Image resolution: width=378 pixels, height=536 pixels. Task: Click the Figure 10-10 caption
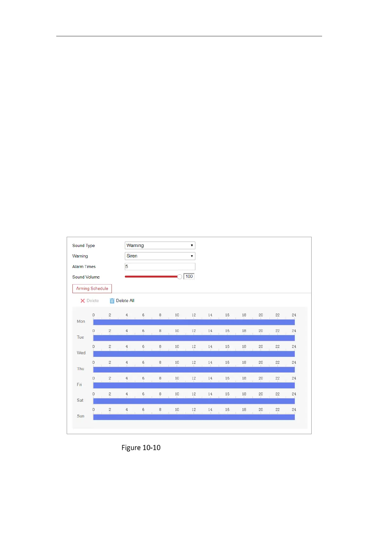click(x=141, y=448)
